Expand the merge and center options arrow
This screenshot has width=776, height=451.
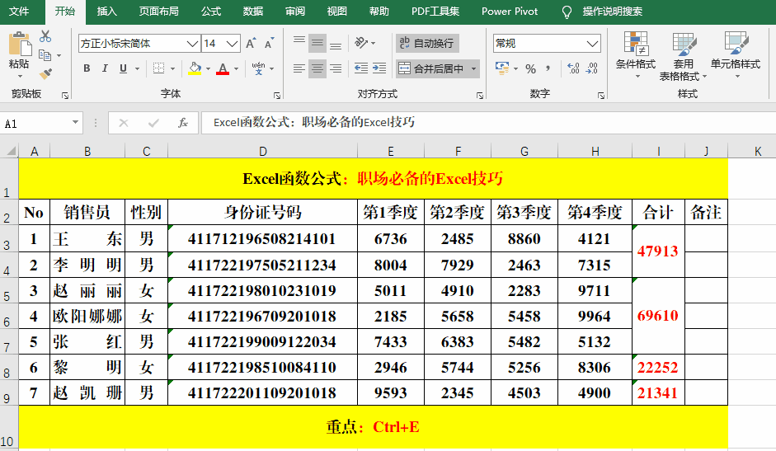(474, 68)
